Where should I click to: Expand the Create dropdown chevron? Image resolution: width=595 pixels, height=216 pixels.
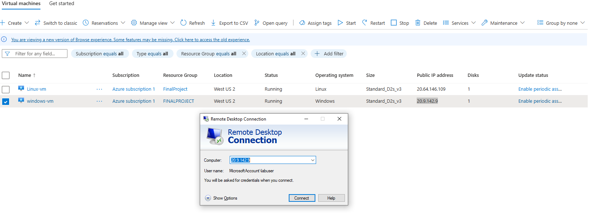click(27, 23)
